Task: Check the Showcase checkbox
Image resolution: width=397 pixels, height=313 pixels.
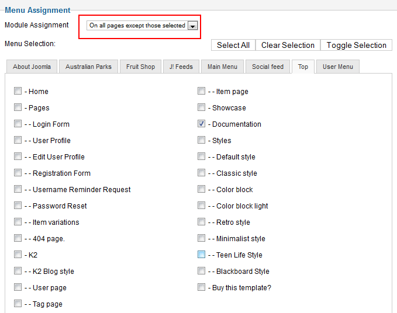Action: pyautogui.click(x=201, y=107)
